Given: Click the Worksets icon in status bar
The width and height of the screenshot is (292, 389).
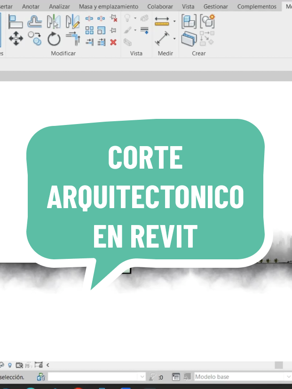Looking at the screenshot, I should pos(41,377).
